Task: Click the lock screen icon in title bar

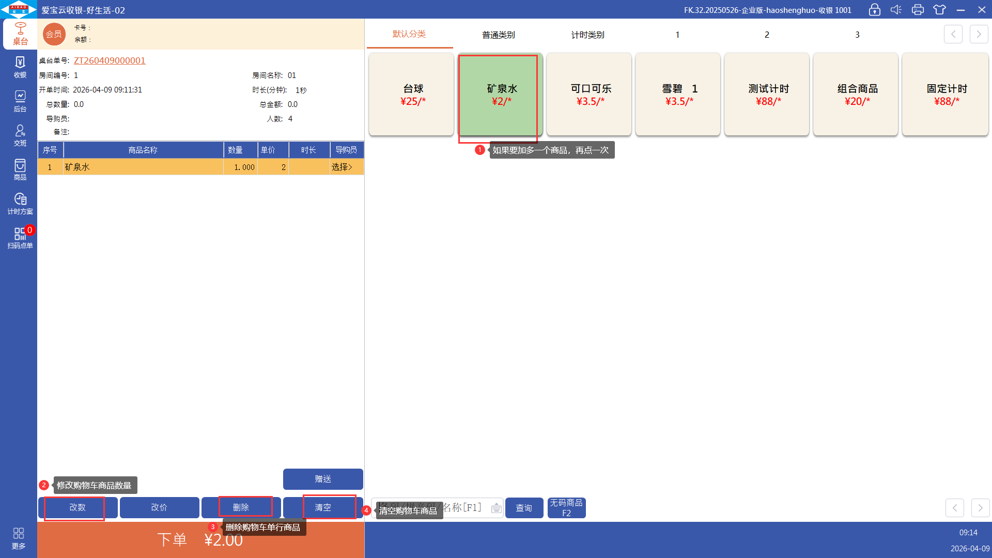Action: pyautogui.click(x=874, y=10)
